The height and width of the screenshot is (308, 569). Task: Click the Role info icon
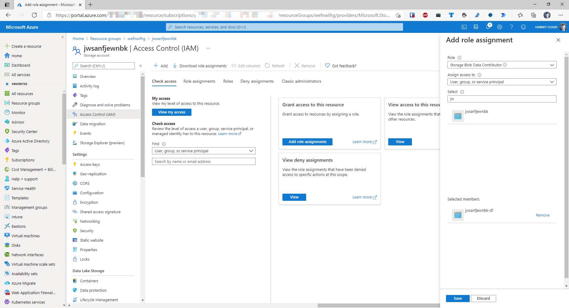(459, 58)
